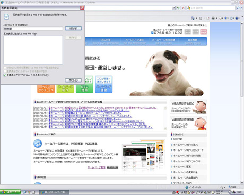Uncheck 互換表示ですべての Web サイトを表示する
244x195 pixels.
pyautogui.click(x=5, y=75)
